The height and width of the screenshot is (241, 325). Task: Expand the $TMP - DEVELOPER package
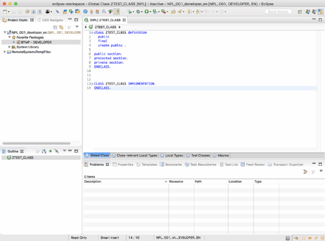pyautogui.click(x=14, y=42)
